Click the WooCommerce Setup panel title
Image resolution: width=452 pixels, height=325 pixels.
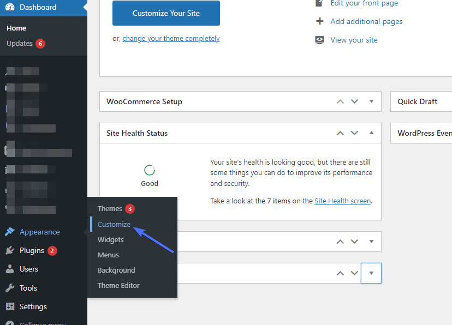[x=145, y=101]
